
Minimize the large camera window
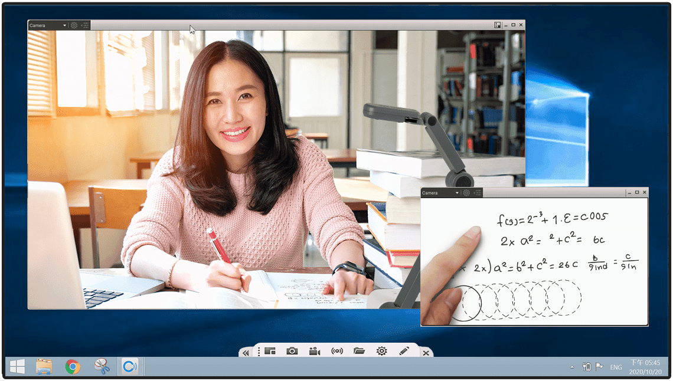tap(506, 25)
